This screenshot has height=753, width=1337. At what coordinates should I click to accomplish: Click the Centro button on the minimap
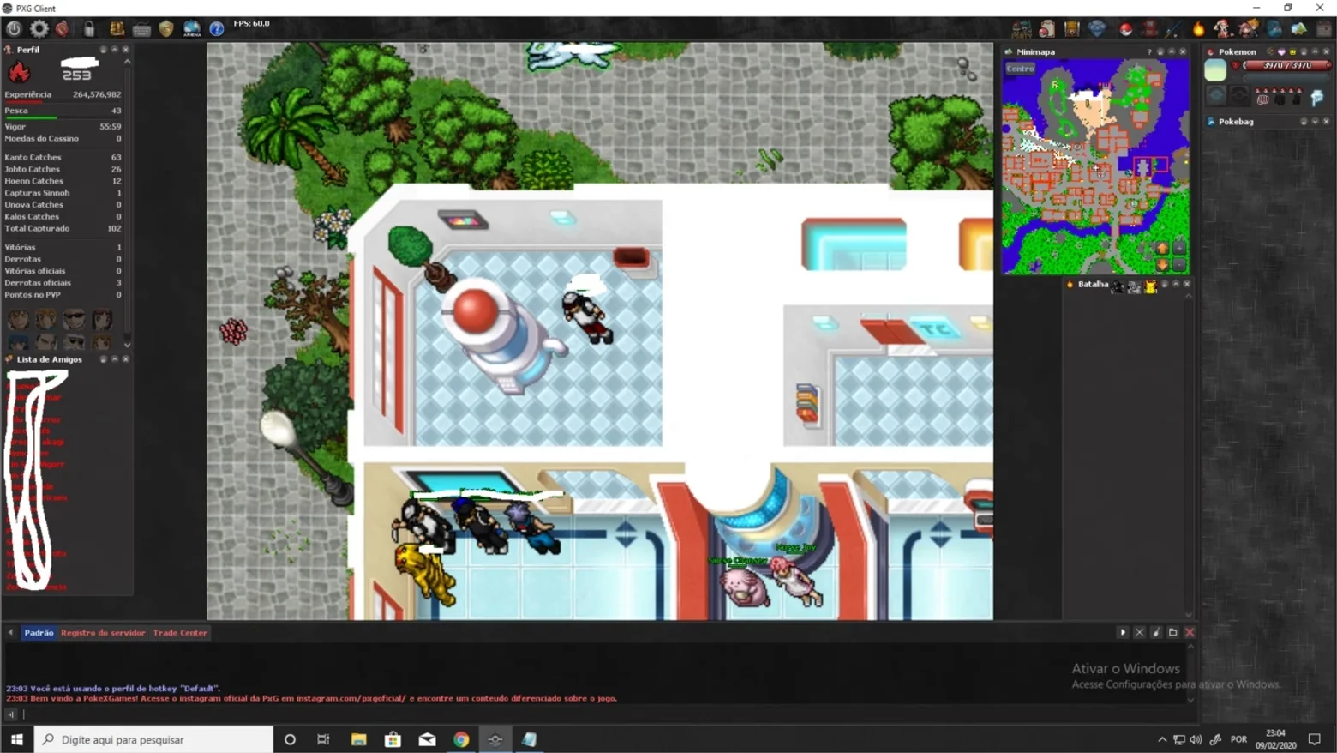1020,69
